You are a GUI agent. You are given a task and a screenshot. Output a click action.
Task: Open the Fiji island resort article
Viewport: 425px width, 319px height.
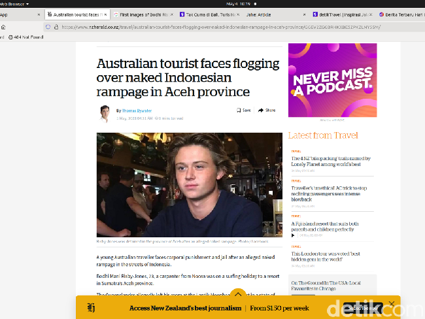[330, 227]
